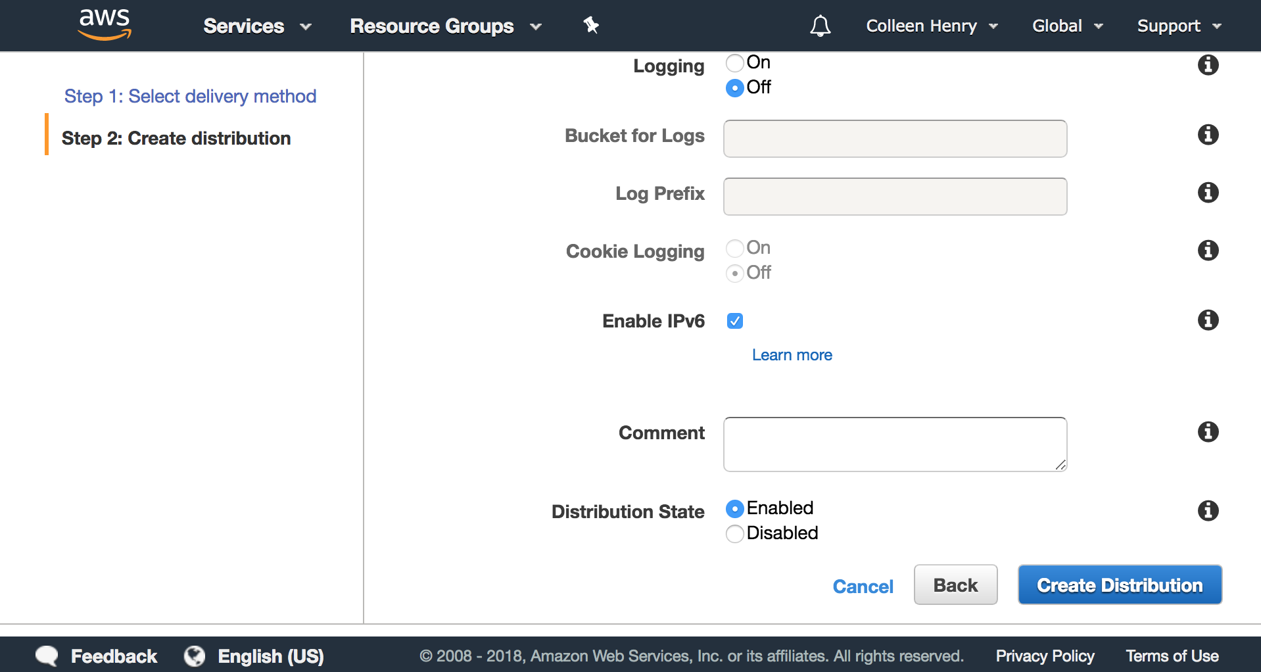Uncheck the Enable IPv6 checkbox
1261x672 pixels.
pyautogui.click(x=735, y=321)
